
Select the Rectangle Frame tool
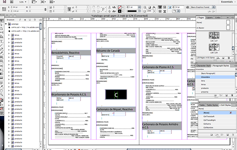point(2,57)
